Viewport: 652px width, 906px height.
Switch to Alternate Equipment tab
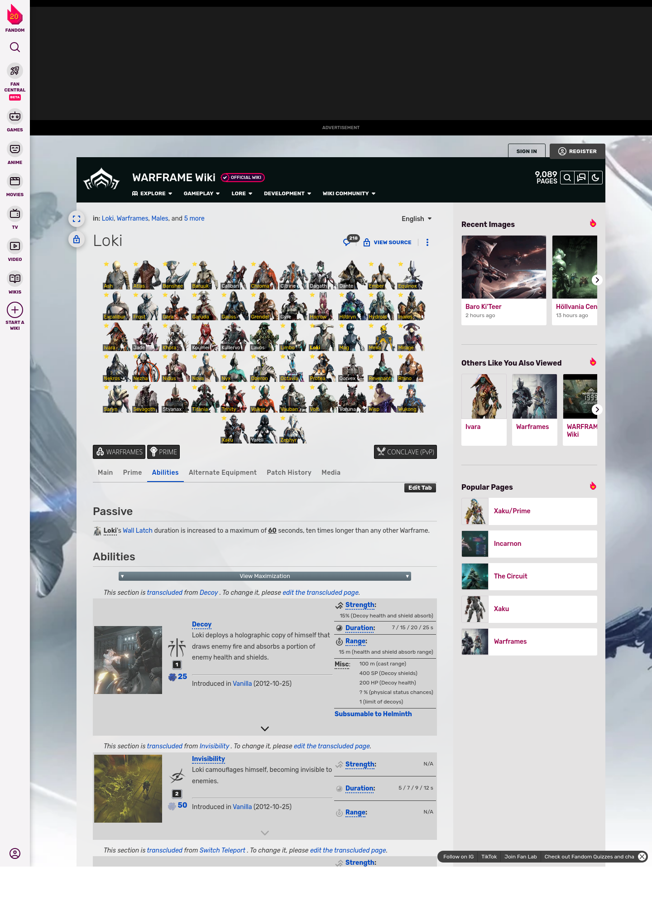(223, 472)
